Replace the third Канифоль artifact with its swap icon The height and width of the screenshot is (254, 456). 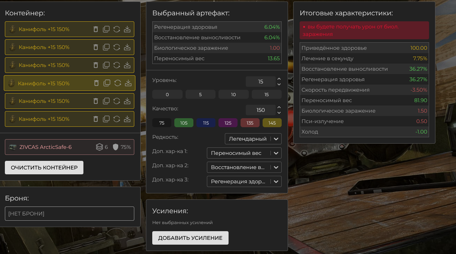tap(117, 65)
